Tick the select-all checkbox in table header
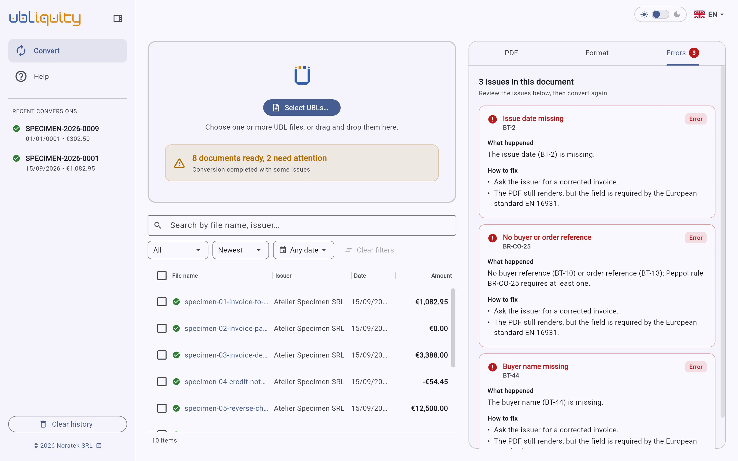Screen dimensions: 738x461 pos(162,275)
